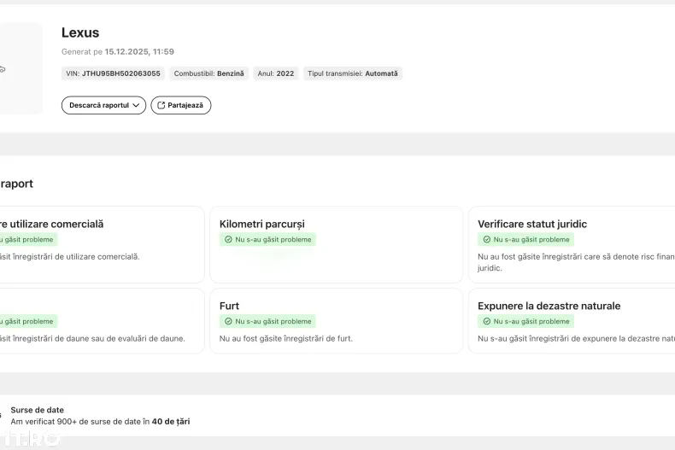Open the Furt card heading
Image resolution: width=675 pixels, height=450 pixels.
229,306
